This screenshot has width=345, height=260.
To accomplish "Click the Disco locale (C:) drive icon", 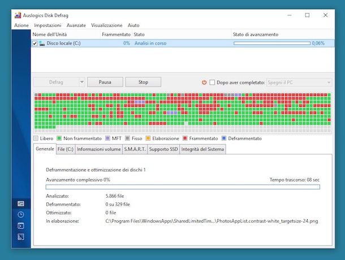I will 42,44.
